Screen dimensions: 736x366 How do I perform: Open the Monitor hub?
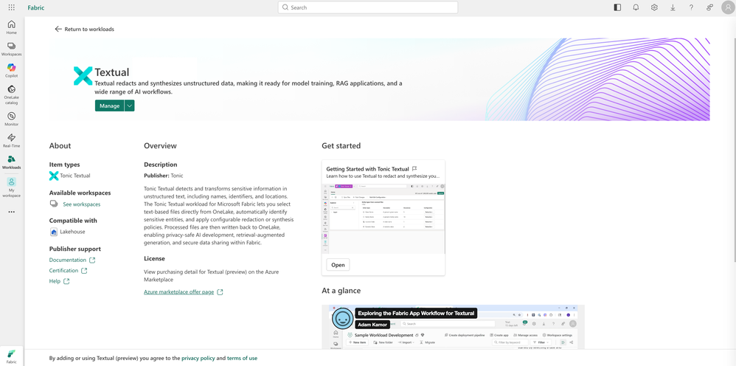point(11,119)
